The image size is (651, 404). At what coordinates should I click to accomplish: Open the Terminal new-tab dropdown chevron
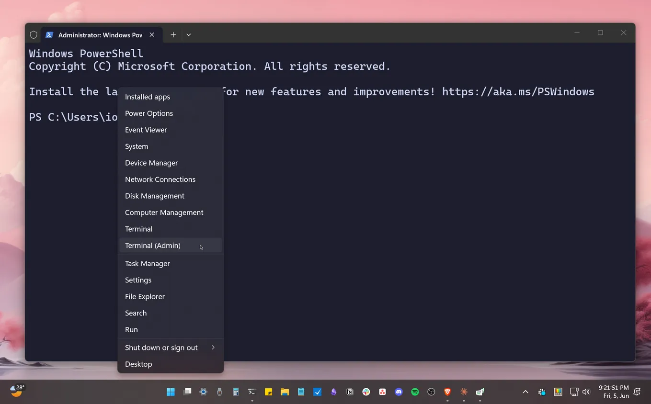coord(189,35)
